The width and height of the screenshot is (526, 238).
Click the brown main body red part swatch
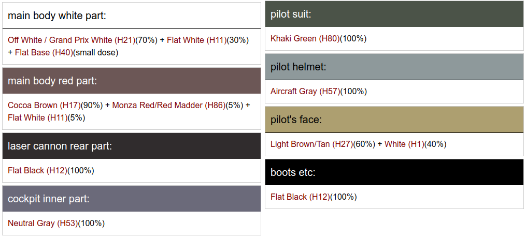[132, 81]
